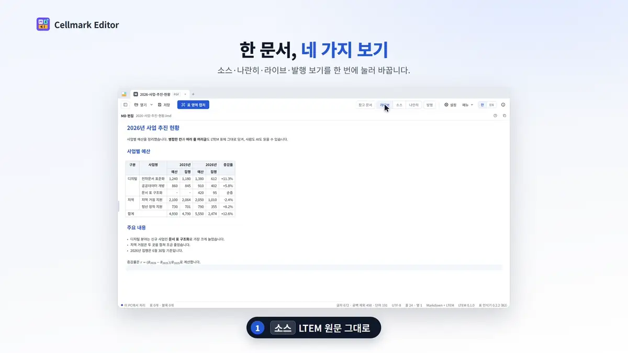Select EN language toggle
The width and height of the screenshot is (628, 353).
pyautogui.click(x=491, y=105)
